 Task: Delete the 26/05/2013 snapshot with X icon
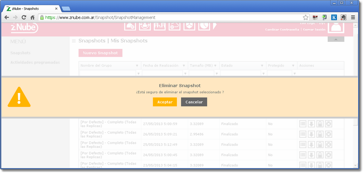pyautogui.click(x=329, y=134)
